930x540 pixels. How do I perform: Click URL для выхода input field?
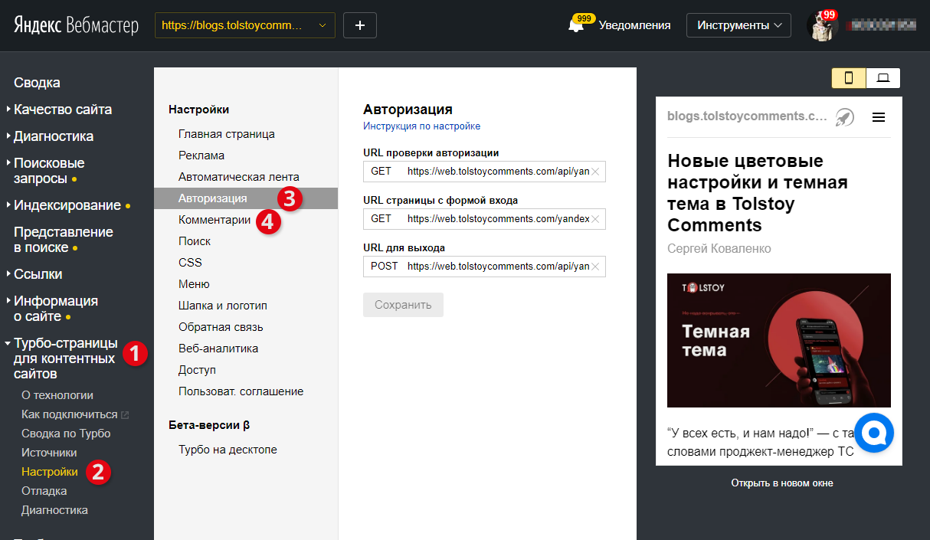click(x=484, y=267)
